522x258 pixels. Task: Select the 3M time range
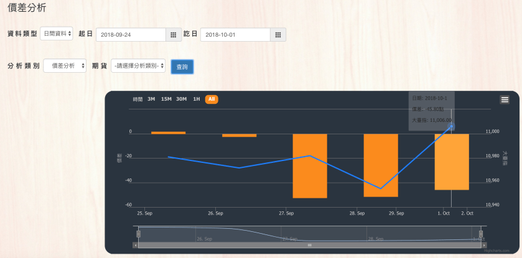[x=151, y=99]
